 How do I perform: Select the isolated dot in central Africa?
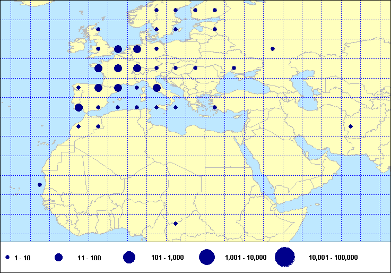coord(176,224)
